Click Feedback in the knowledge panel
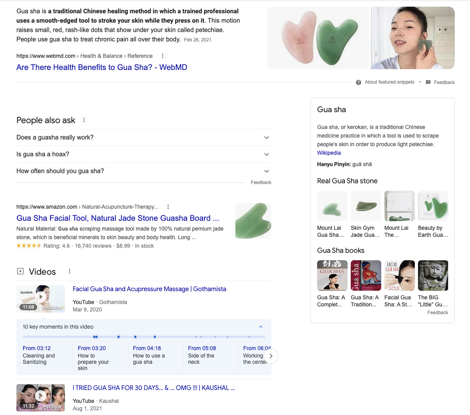The image size is (470, 415). [x=438, y=313]
